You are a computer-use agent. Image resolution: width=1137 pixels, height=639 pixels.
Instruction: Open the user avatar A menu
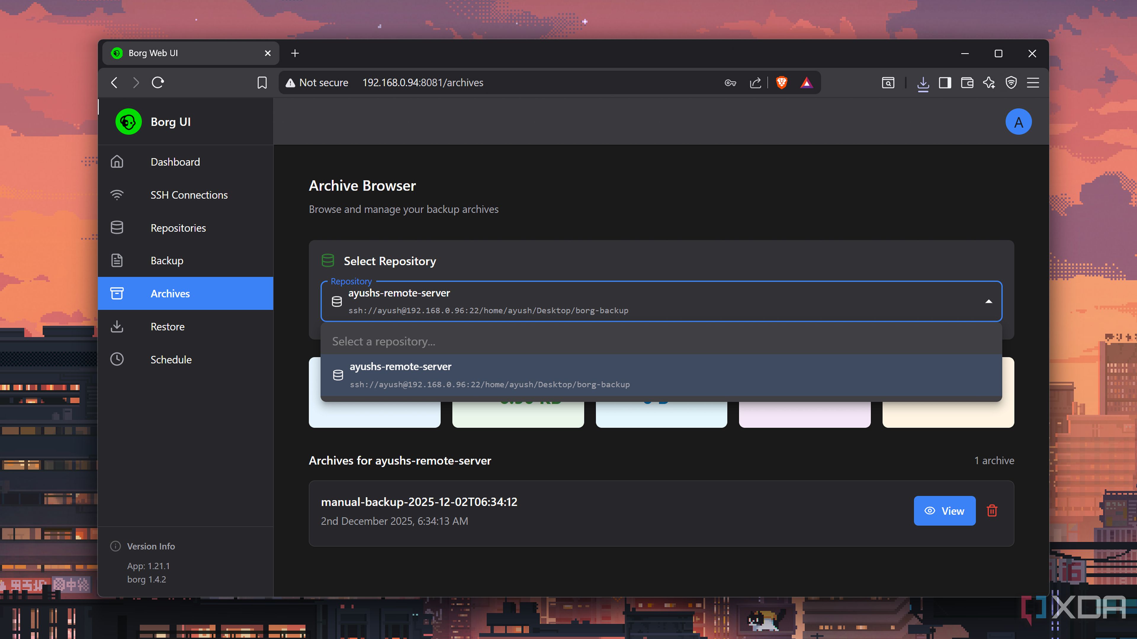tap(1018, 122)
